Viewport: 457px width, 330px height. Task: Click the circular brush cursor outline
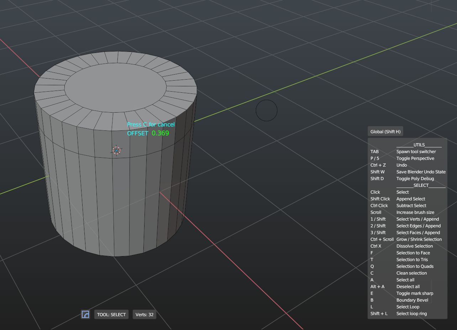click(266, 110)
